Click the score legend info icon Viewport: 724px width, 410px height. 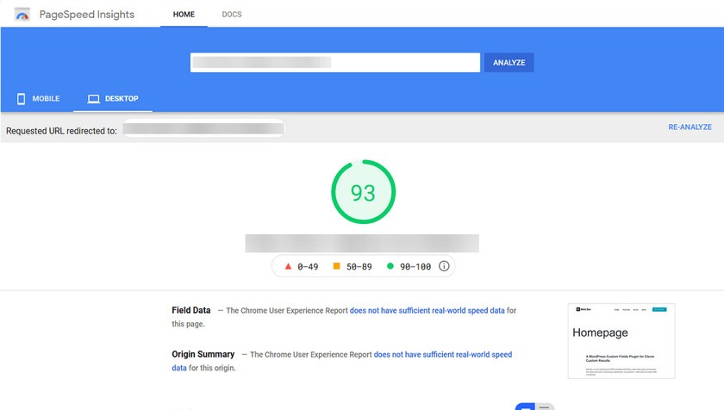coord(444,266)
